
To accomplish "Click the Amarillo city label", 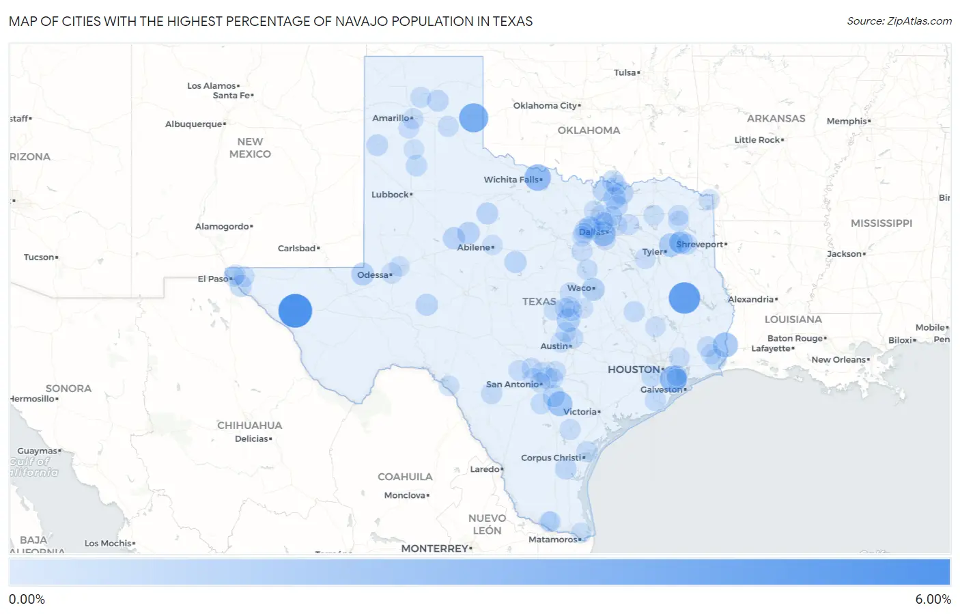I will point(391,118).
